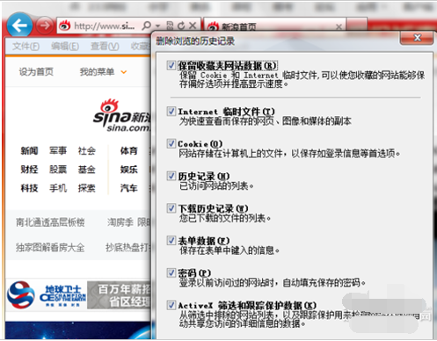
Task: Click the search magnifier icon in address bar
Action: pos(146,25)
